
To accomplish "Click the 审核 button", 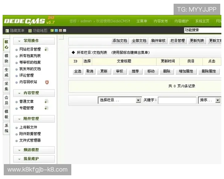I will pyautogui.click(x=120, y=71).
